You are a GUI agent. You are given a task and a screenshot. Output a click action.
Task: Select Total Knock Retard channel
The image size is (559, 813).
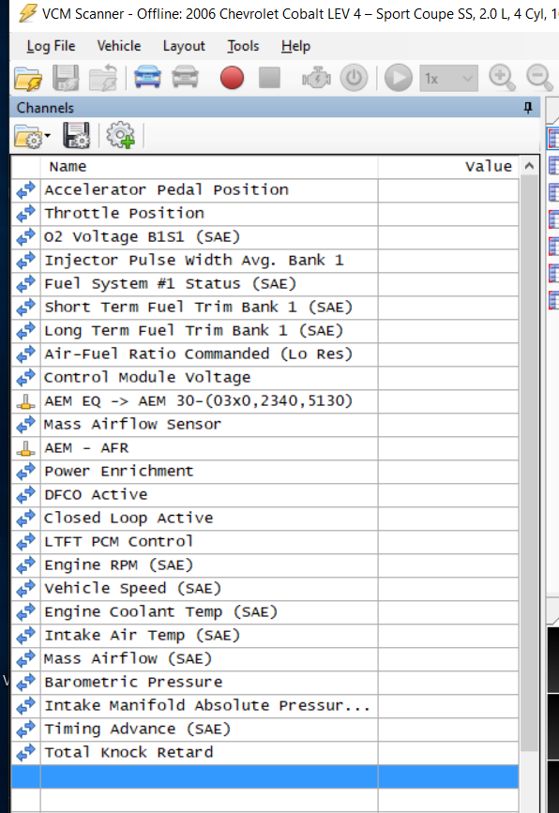[265, 752]
